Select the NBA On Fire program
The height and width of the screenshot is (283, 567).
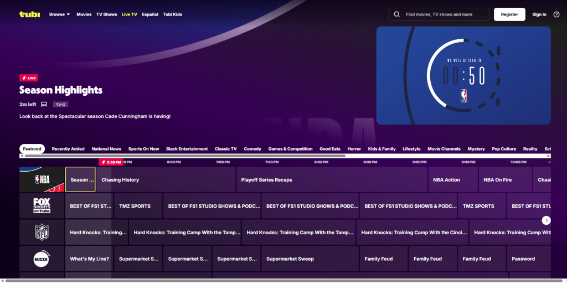pos(506,179)
